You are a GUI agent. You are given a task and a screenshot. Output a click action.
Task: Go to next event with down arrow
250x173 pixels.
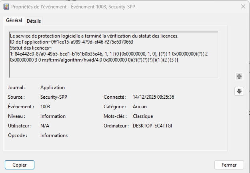[239, 91]
